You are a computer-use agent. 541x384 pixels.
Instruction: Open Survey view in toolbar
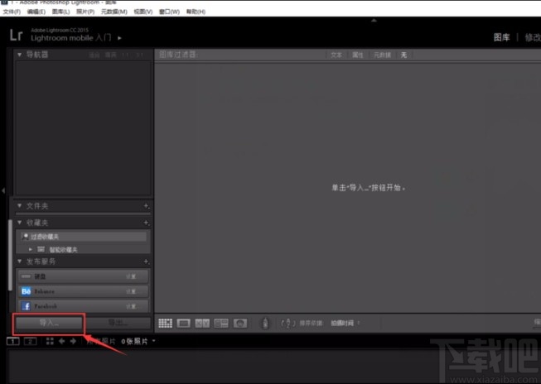pyautogui.click(x=221, y=323)
